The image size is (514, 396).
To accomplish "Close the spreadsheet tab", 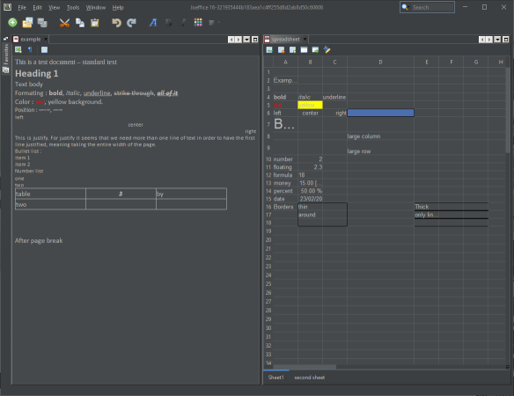I will 305,40.
